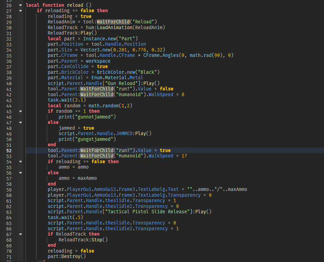Click 'workspace' on the part.Parent line

(x=98, y=61)
